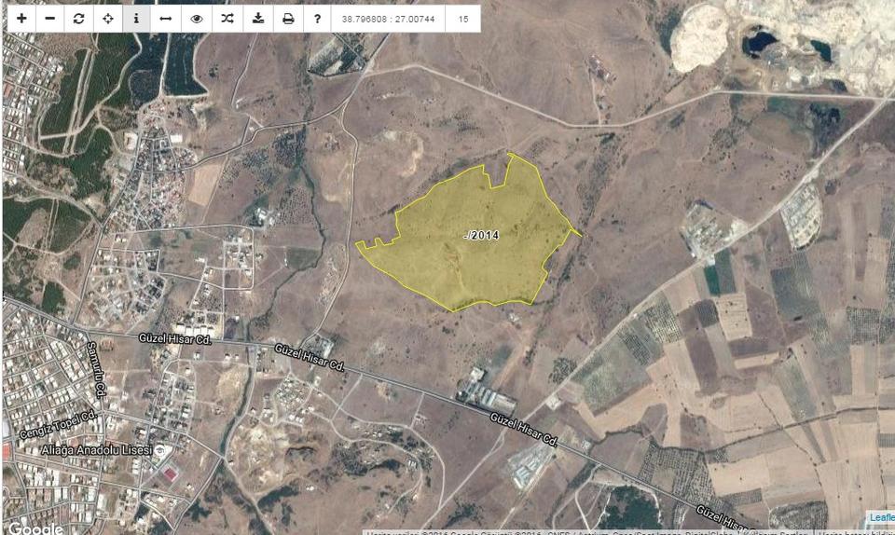Image resolution: width=895 pixels, height=535 pixels.
Task: Click the zoom level 15 indicator
Action: coord(463,19)
